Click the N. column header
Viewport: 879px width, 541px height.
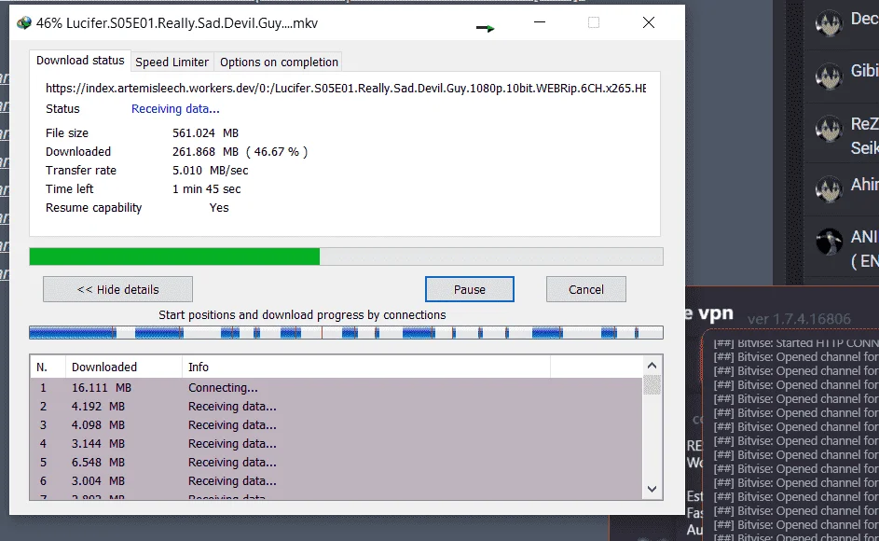[48, 367]
